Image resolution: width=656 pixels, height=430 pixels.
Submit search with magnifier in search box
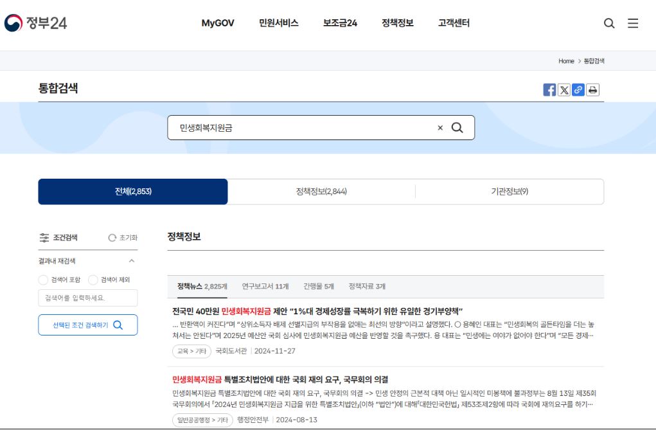[x=457, y=128]
